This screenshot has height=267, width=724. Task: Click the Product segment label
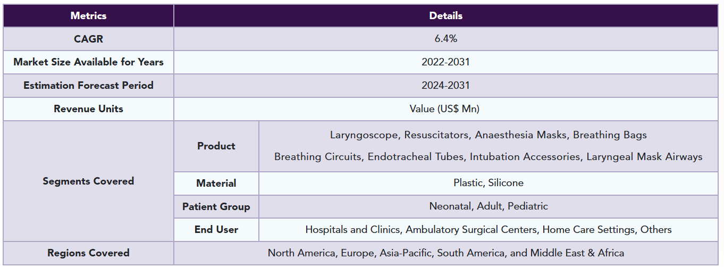pyautogui.click(x=216, y=146)
